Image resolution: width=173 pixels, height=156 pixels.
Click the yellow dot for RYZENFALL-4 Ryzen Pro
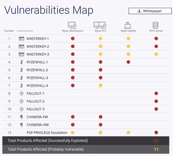tap(100, 85)
